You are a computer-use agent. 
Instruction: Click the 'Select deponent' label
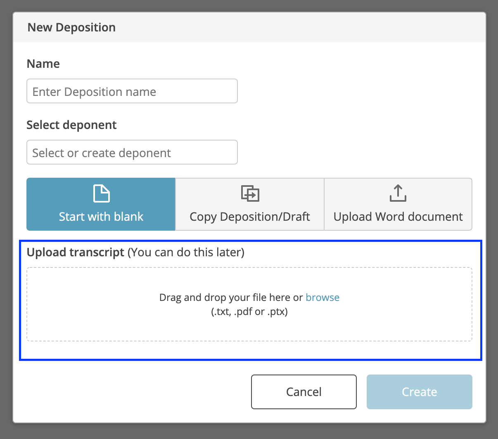(x=71, y=125)
